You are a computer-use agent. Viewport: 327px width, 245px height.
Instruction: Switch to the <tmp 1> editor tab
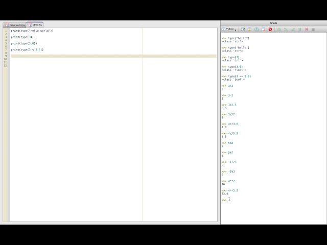coord(35,25)
